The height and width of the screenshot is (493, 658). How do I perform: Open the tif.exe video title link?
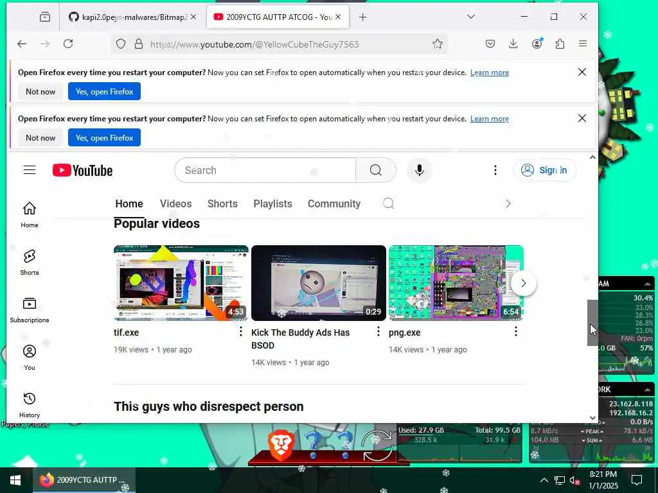click(x=127, y=333)
